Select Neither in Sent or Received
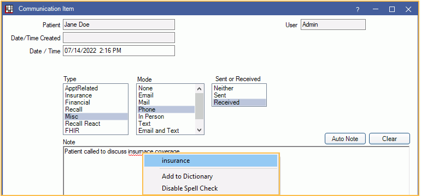The image size is (421, 196). 239,88
